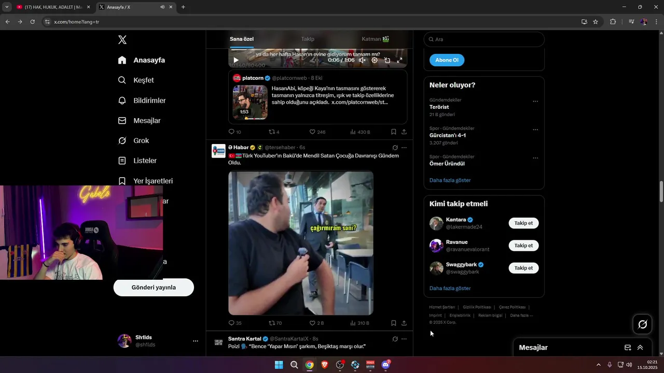The image size is (664, 373).
Task: Follow Ravanue with Takip et
Action: pos(523,246)
